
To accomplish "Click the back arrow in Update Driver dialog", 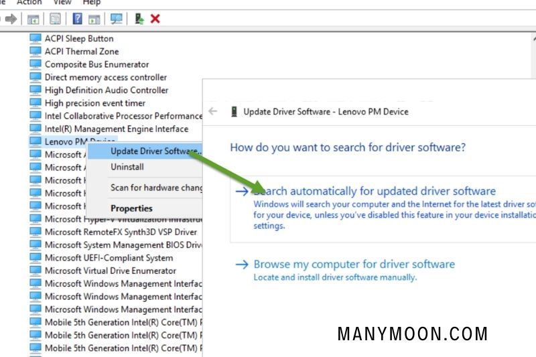I will [213, 111].
